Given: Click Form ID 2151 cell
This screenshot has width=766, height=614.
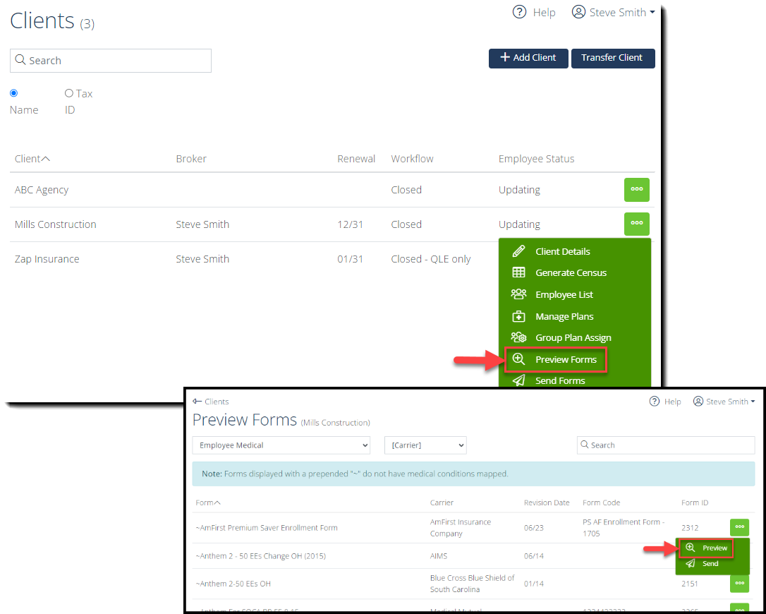Looking at the screenshot, I should point(690,584).
